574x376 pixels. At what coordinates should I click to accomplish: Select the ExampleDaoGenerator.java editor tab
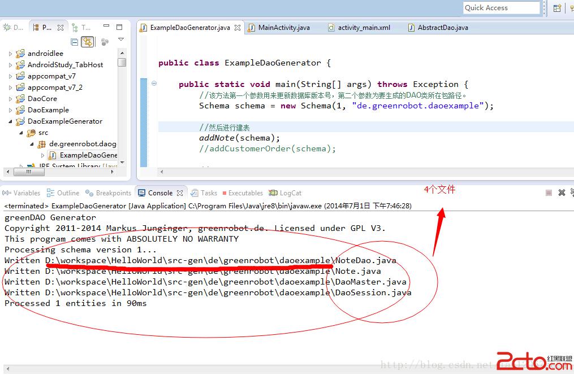(190, 28)
